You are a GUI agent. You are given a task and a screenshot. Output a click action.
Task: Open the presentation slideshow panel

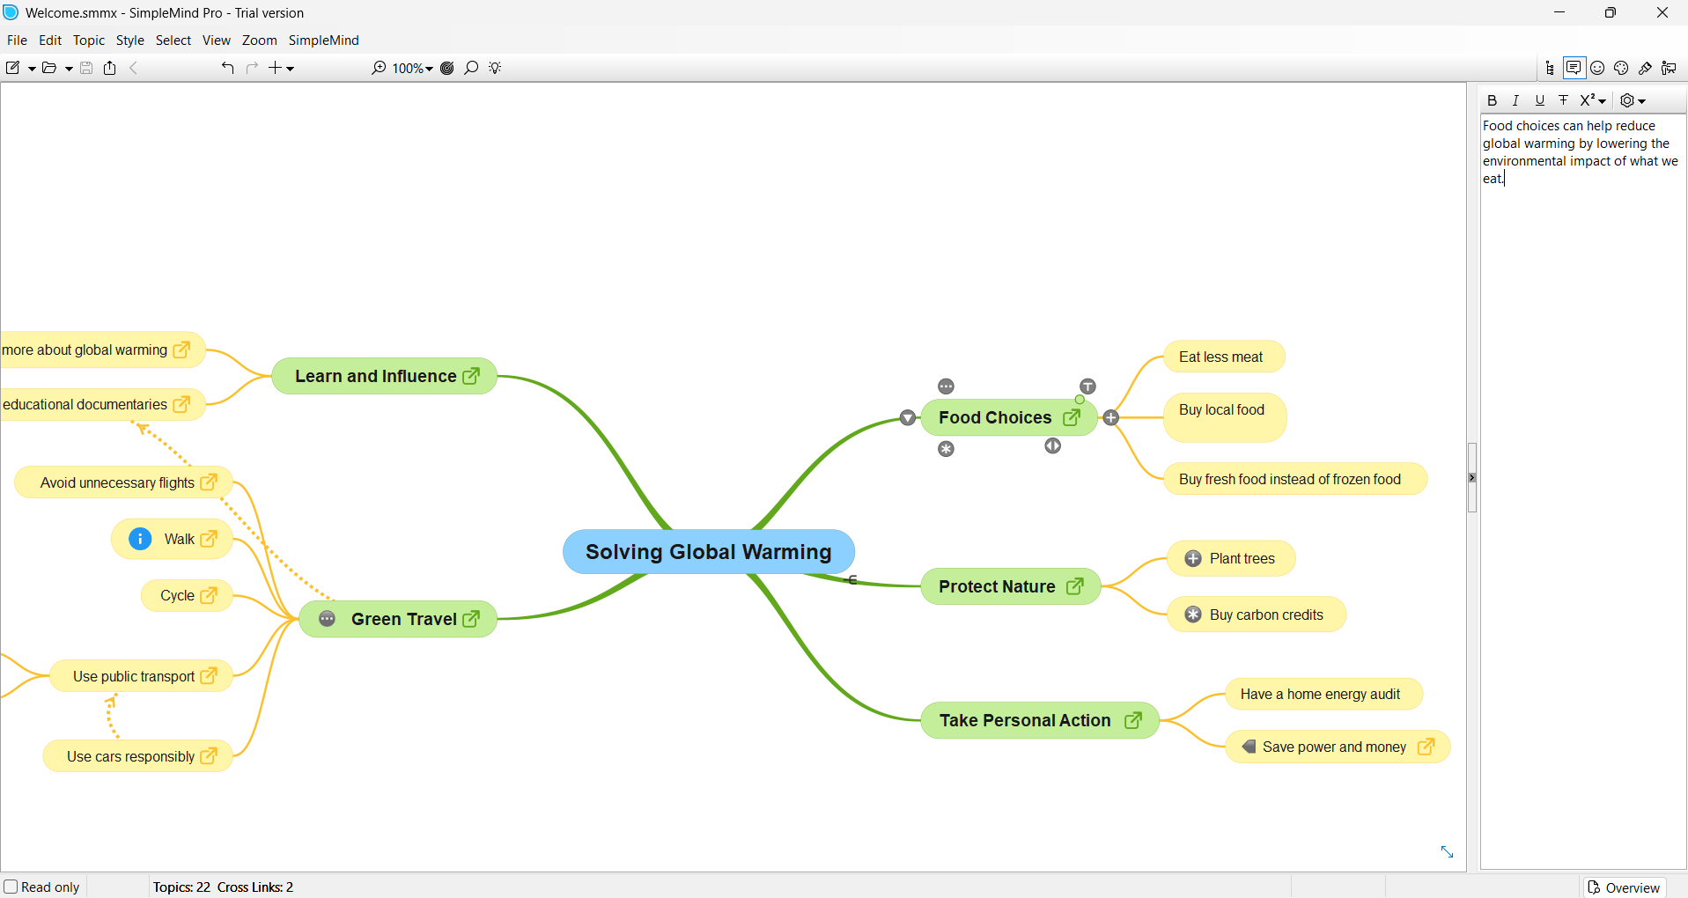tap(1669, 68)
